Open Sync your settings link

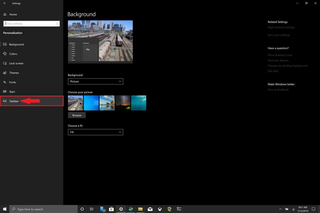[279, 35]
